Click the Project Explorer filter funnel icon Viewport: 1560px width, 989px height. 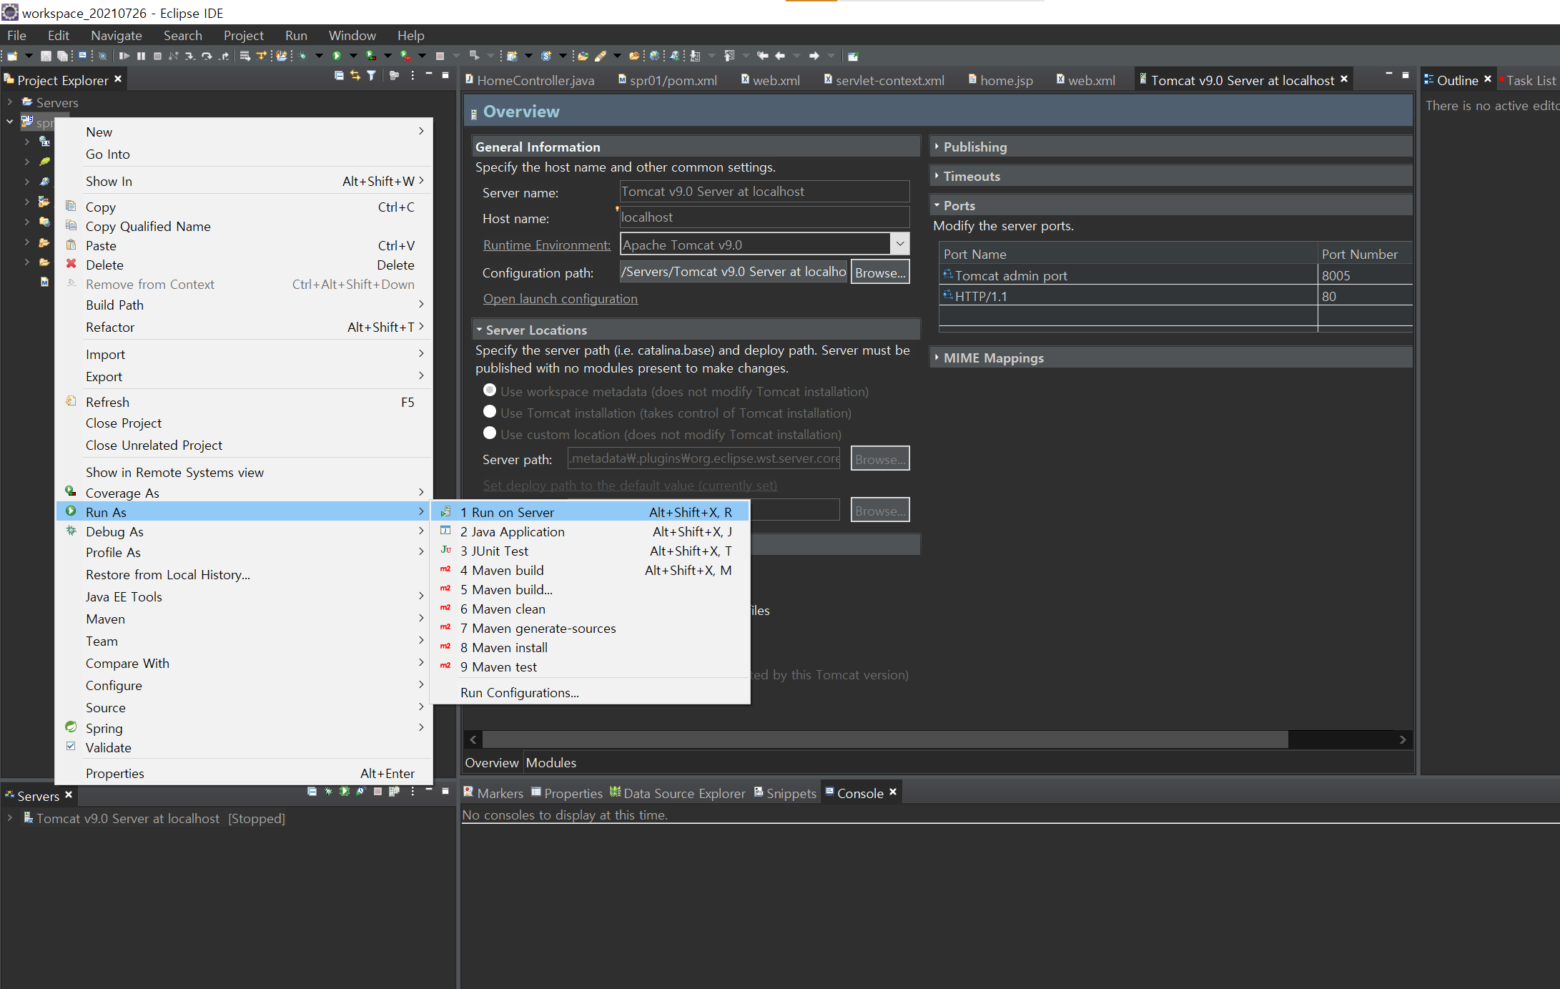pos(371,76)
